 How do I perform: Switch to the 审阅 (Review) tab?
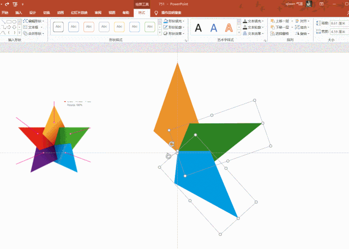(98, 13)
